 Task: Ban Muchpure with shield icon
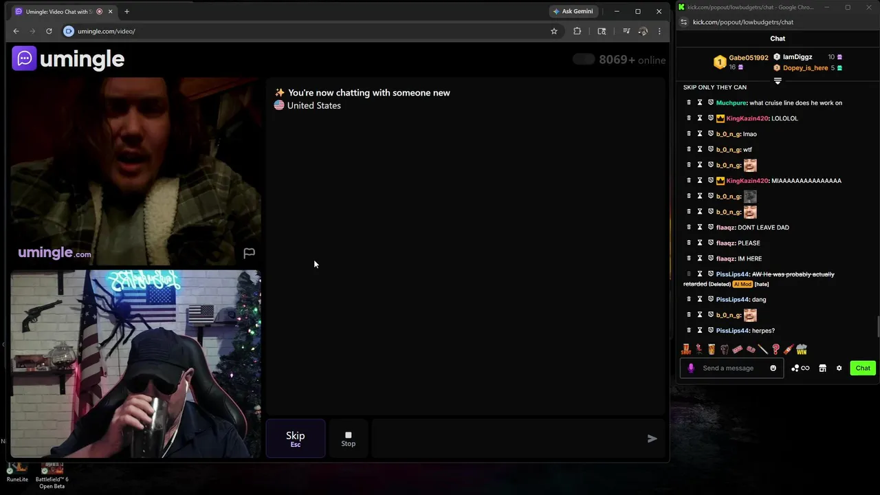point(711,102)
